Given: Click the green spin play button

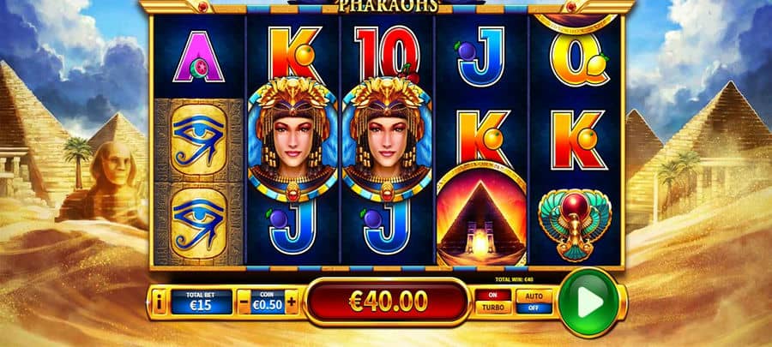Looking at the screenshot, I should (589, 302).
